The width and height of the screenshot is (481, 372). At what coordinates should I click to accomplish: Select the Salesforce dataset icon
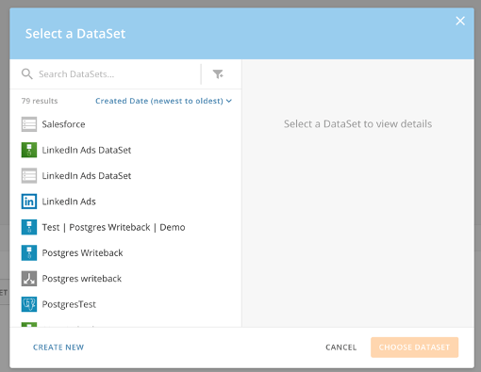(x=29, y=124)
